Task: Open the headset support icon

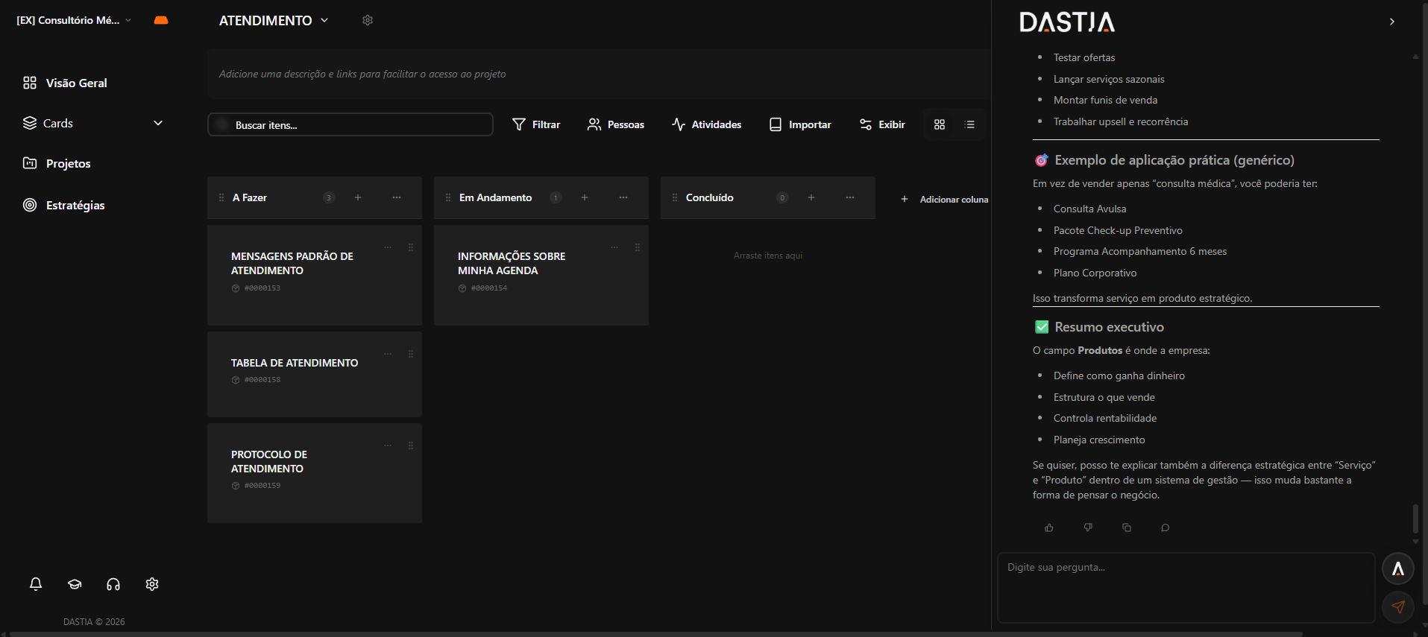Action: click(113, 584)
